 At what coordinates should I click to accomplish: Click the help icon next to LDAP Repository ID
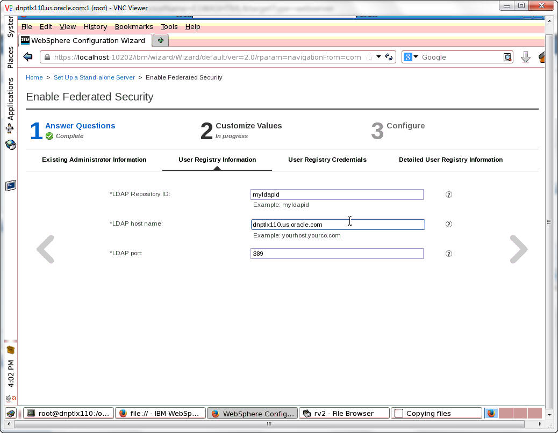click(x=449, y=194)
